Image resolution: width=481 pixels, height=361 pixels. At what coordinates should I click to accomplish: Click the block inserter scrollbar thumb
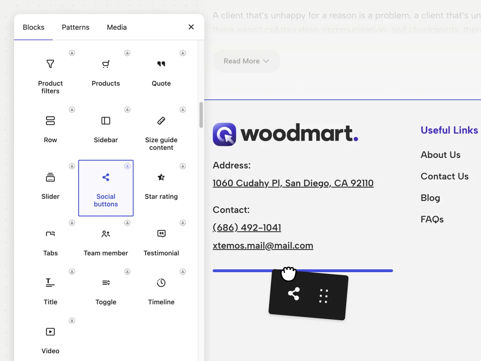[x=201, y=115]
